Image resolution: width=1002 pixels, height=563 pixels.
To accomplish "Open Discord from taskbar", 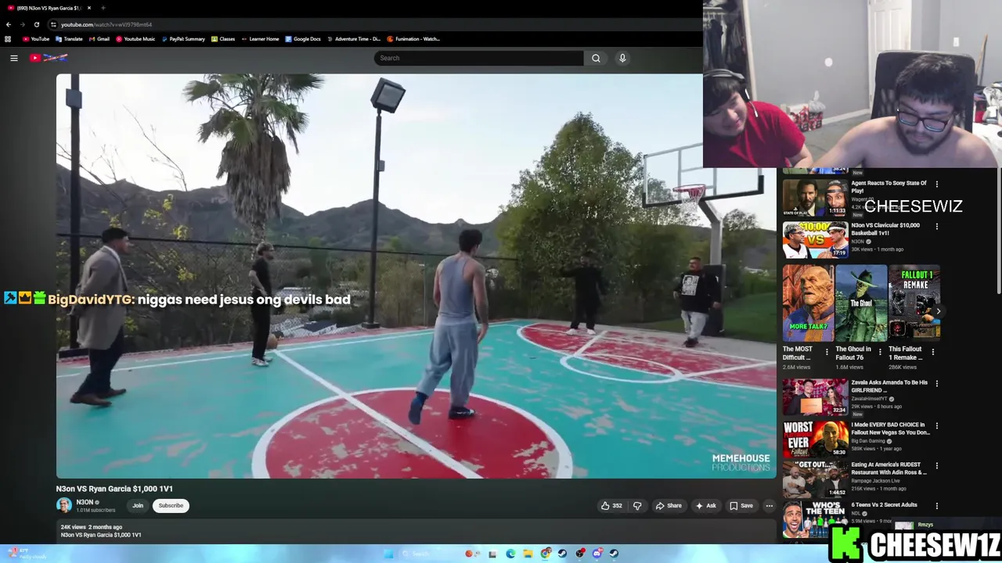I will pyautogui.click(x=597, y=554).
